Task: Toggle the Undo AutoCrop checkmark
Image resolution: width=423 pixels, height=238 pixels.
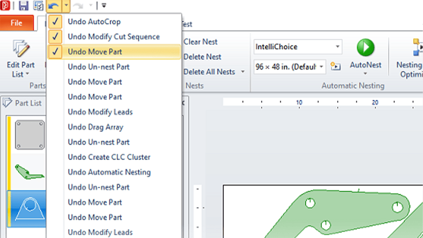Action: click(55, 22)
